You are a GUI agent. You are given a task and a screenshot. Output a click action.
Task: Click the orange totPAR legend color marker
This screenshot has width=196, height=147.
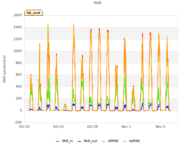tap(125, 141)
